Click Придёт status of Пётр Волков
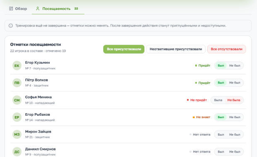This screenshot has height=157, width=257. point(203,83)
